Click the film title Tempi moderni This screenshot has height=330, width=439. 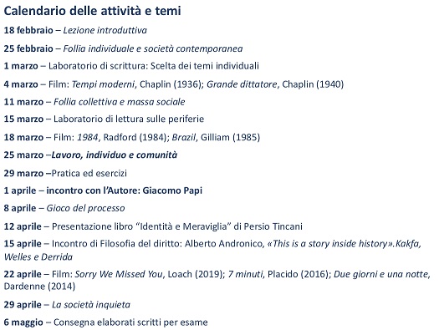[x=103, y=84]
